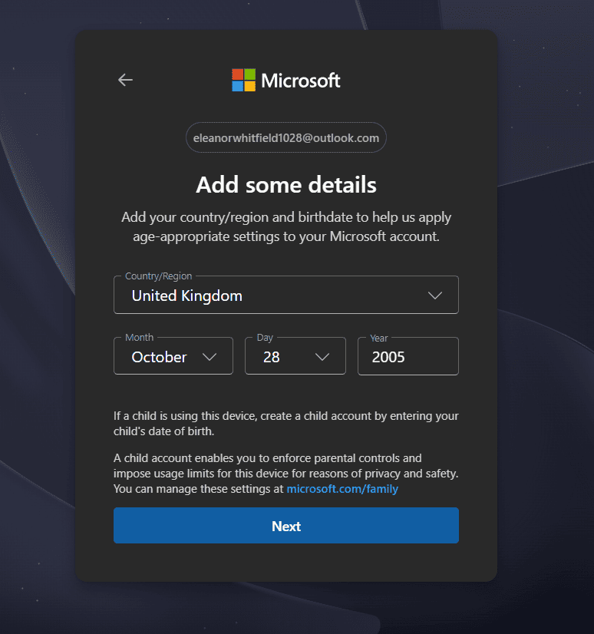
Task: Click the chevron in Country/Region field
Action: [435, 296]
